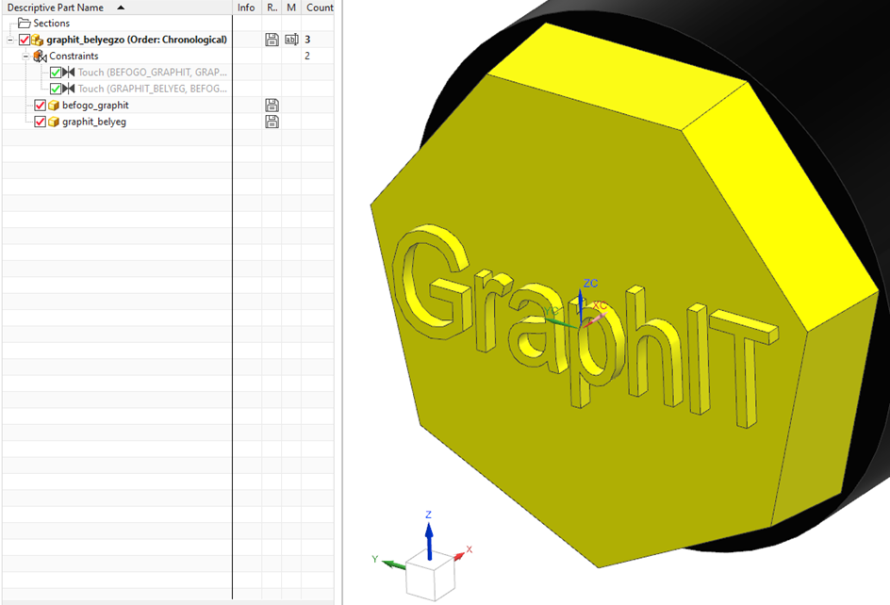Uncheck the befogo_graphit component checkbox
The width and height of the screenshot is (890, 605).
pos(40,106)
